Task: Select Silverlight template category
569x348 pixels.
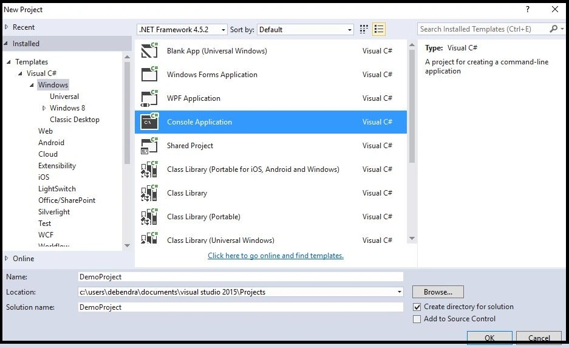Action: [54, 212]
